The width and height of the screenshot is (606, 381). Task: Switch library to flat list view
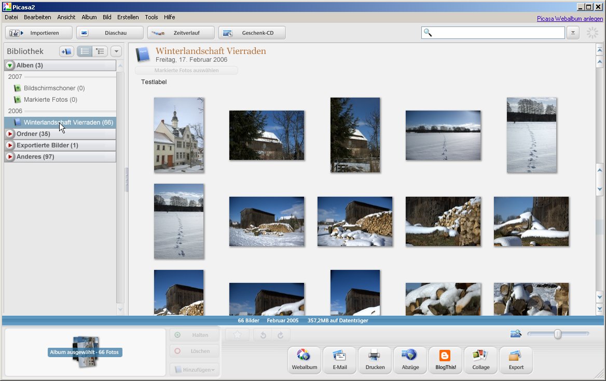pyautogui.click(x=85, y=51)
